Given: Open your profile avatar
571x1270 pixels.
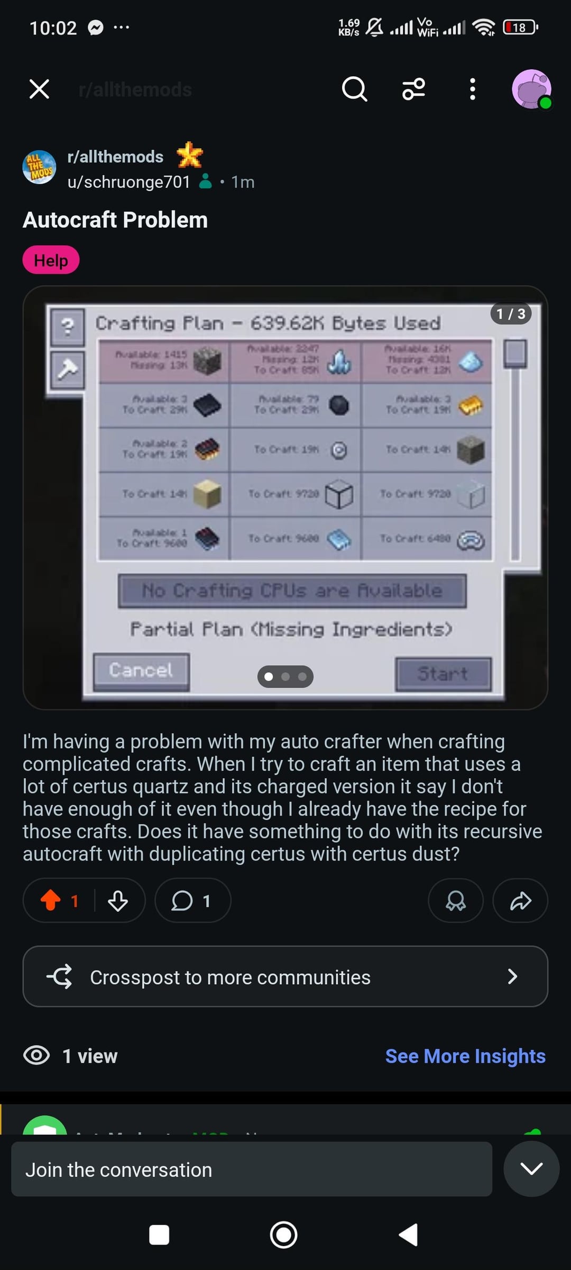Looking at the screenshot, I should click(x=531, y=89).
